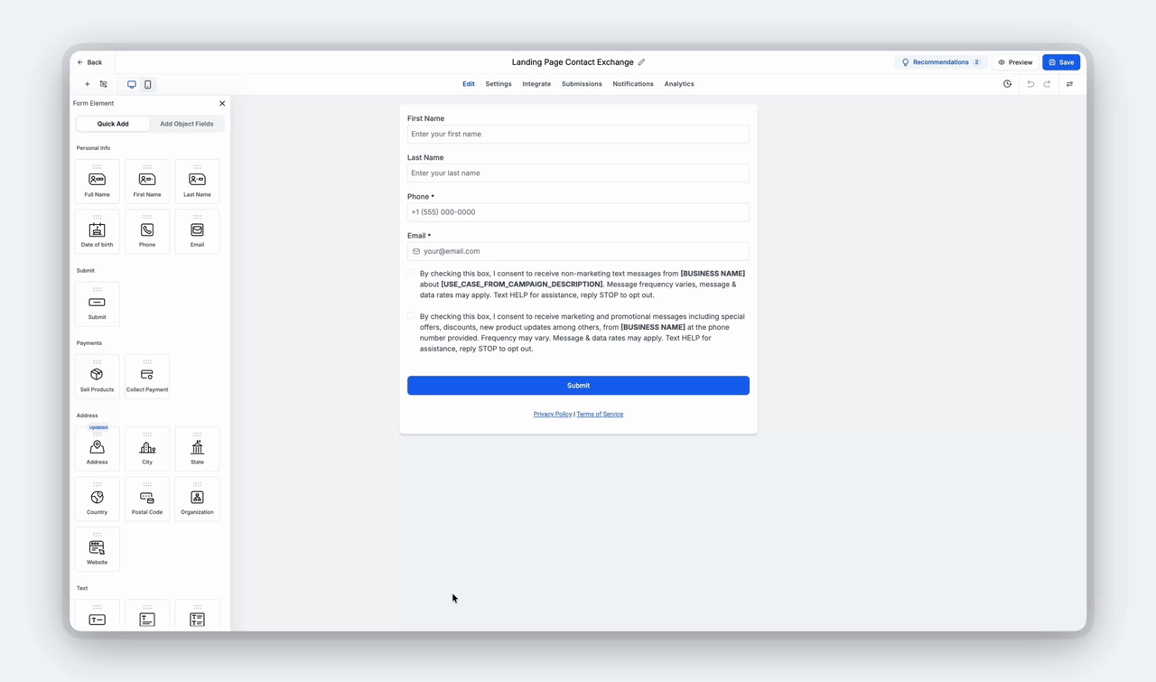Open version history clock icon

1007,84
